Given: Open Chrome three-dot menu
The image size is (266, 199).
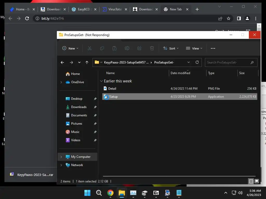Looking at the screenshot, I should [x=256, y=18].
